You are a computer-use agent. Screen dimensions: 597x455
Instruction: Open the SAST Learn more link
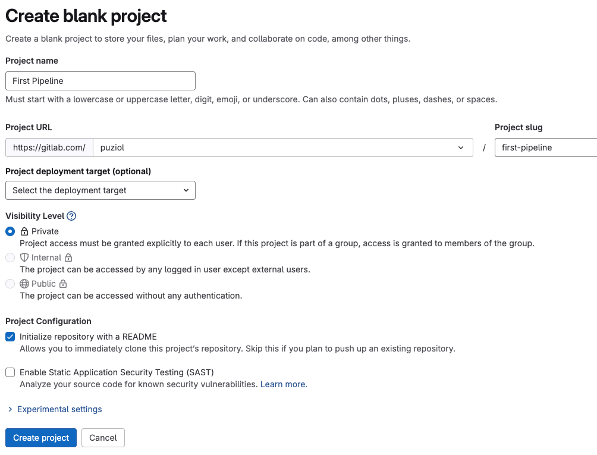[282, 384]
